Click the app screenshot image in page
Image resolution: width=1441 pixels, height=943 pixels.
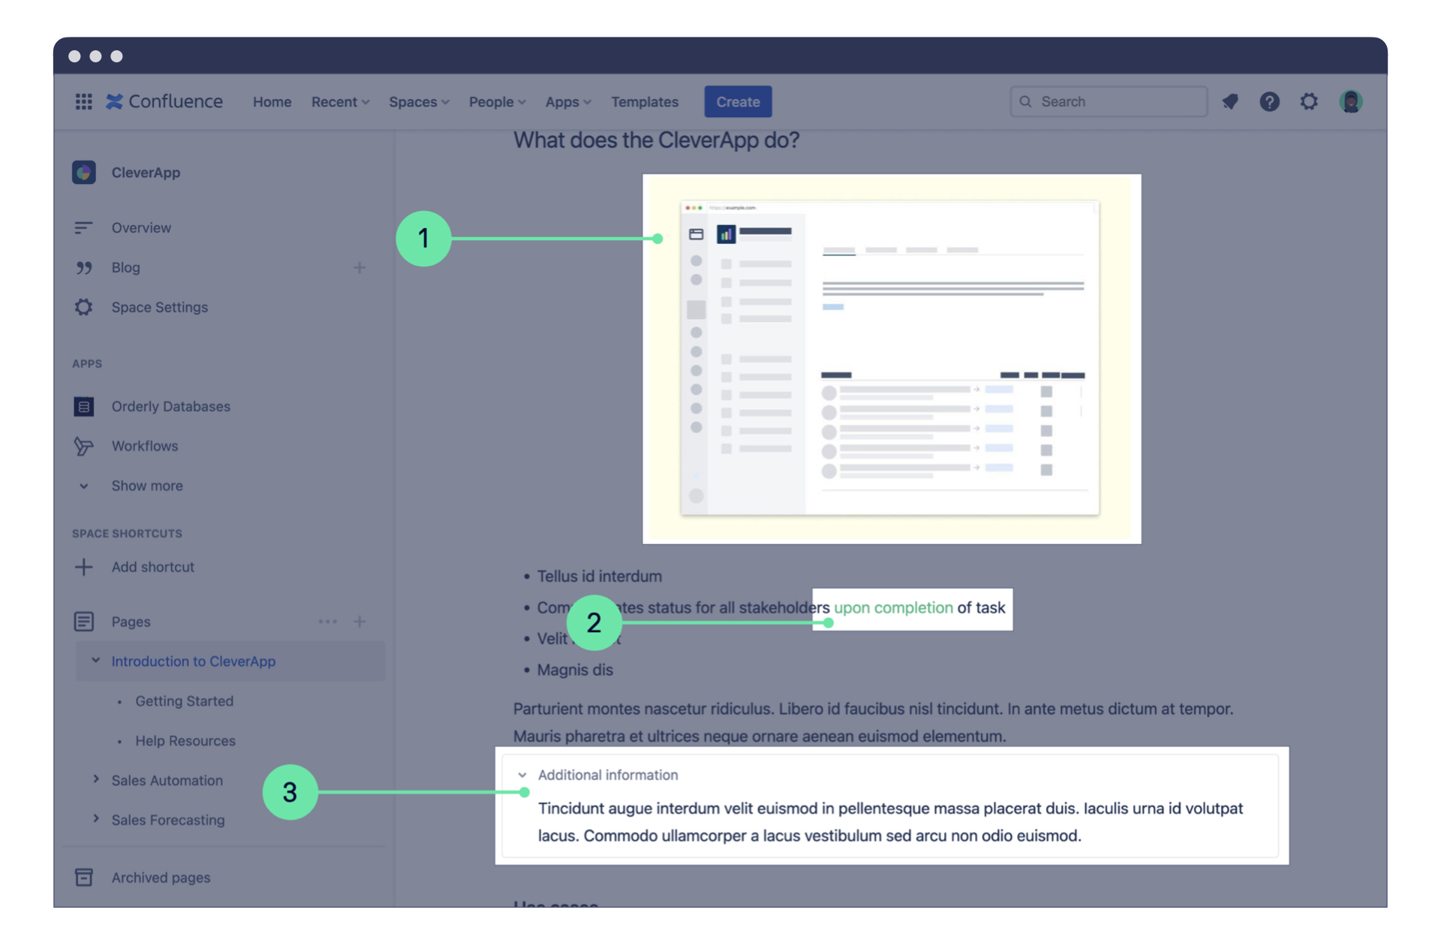pyautogui.click(x=892, y=359)
